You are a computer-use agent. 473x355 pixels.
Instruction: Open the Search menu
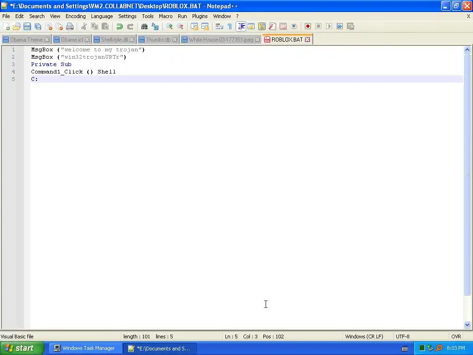click(37, 16)
